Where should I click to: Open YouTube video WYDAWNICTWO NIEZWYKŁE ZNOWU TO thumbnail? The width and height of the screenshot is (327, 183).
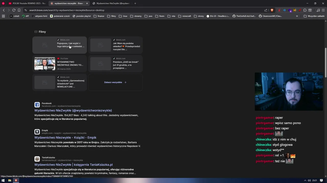point(45,64)
